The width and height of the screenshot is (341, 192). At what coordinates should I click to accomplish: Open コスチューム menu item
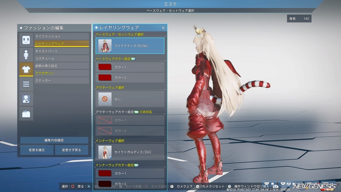pos(62,59)
